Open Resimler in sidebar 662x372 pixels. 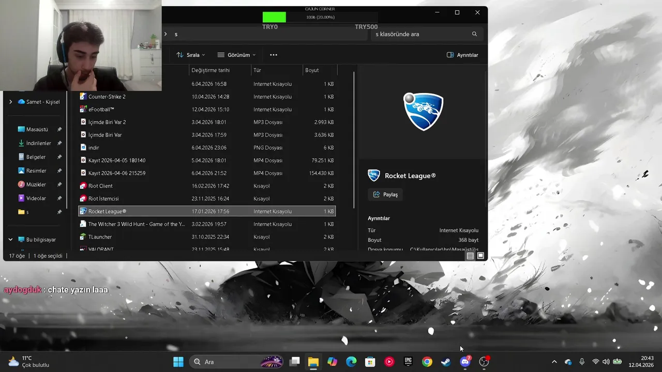click(37, 171)
